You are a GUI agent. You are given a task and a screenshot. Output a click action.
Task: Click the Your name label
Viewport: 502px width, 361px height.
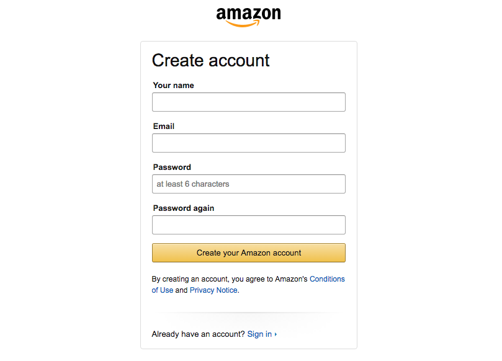tap(174, 86)
